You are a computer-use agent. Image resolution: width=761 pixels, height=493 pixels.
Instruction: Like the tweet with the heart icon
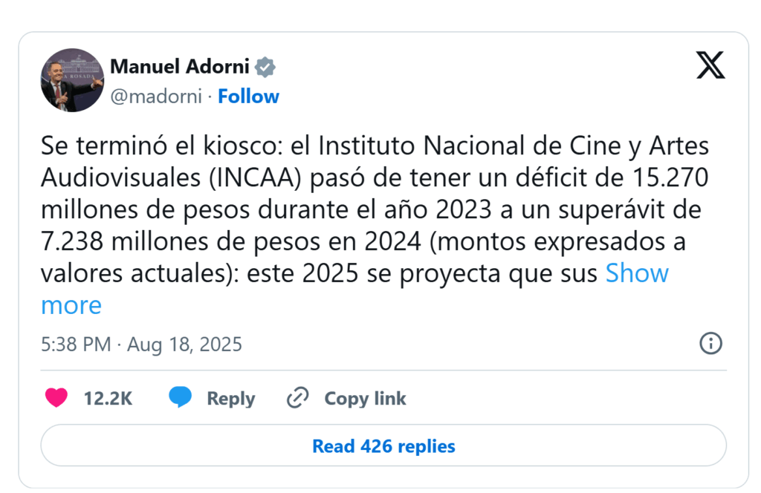(56, 398)
